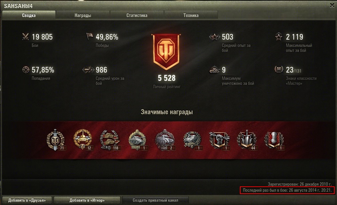Screen dimensions: 337x205
Task: Click Добавить в «Игнор» button
Action: [x=87, y=200]
